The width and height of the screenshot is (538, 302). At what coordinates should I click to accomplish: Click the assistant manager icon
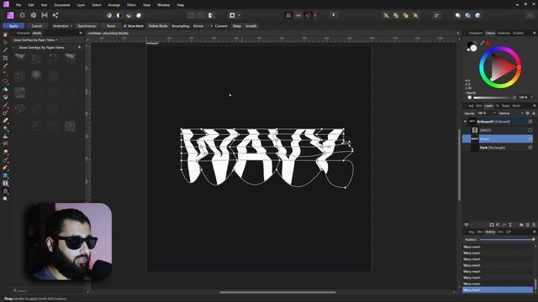(333, 15)
